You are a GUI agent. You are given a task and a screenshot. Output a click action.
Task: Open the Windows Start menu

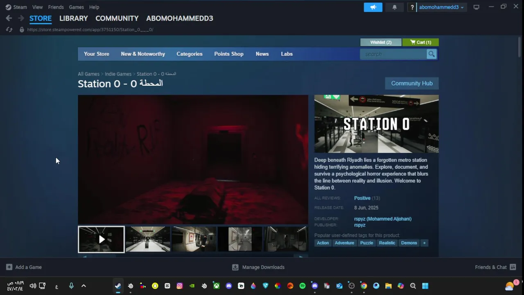tap(425, 286)
